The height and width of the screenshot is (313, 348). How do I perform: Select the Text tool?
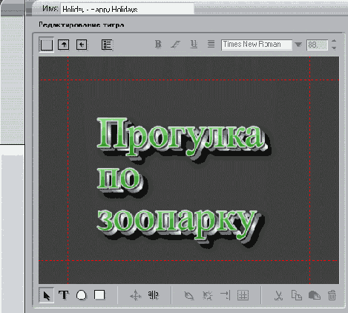[x=64, y=295]
